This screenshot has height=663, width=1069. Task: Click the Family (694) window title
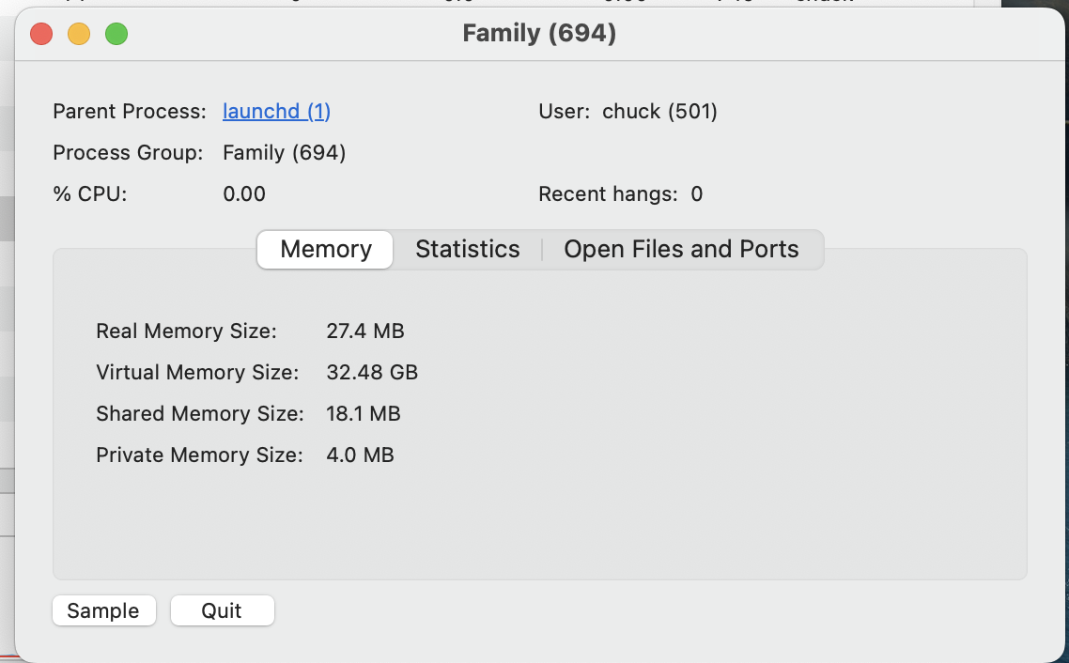coord(539,34)
